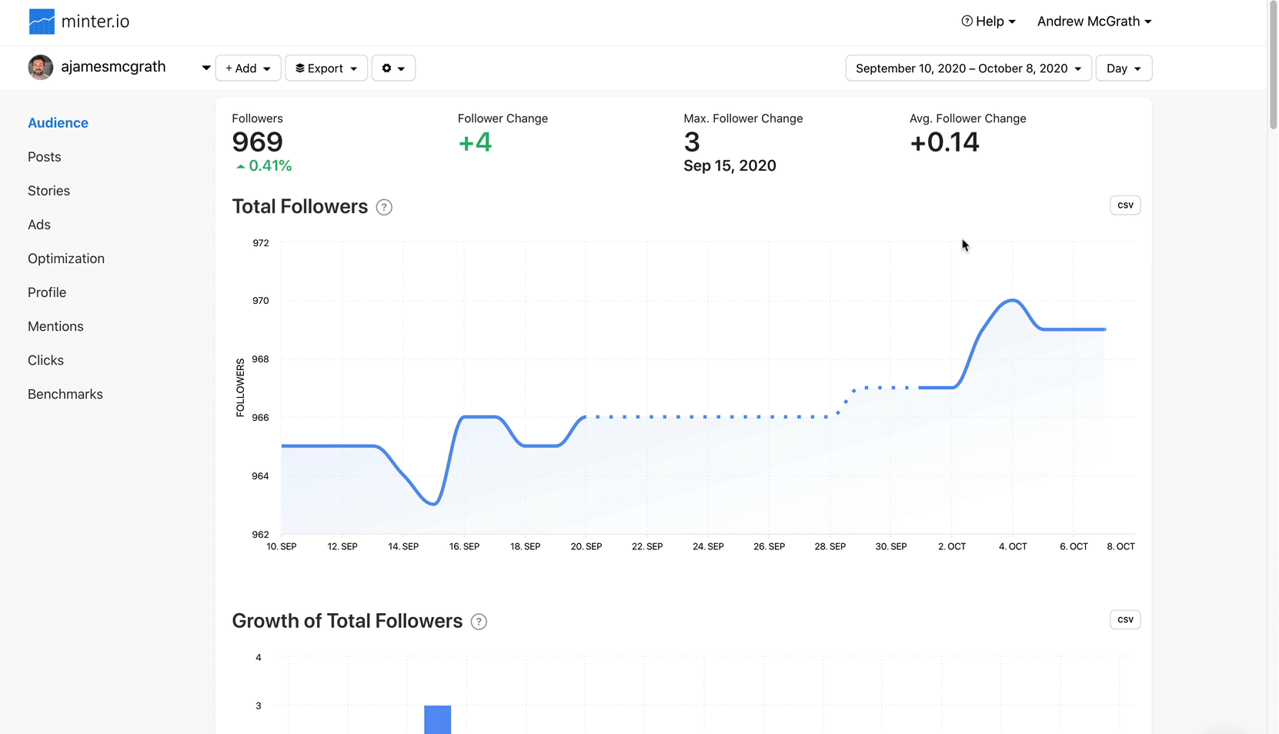The width and height of the screenshot is (1279, 734).
Task: Select the Mentions sidebar item
Action: click(x=55, y=326)
